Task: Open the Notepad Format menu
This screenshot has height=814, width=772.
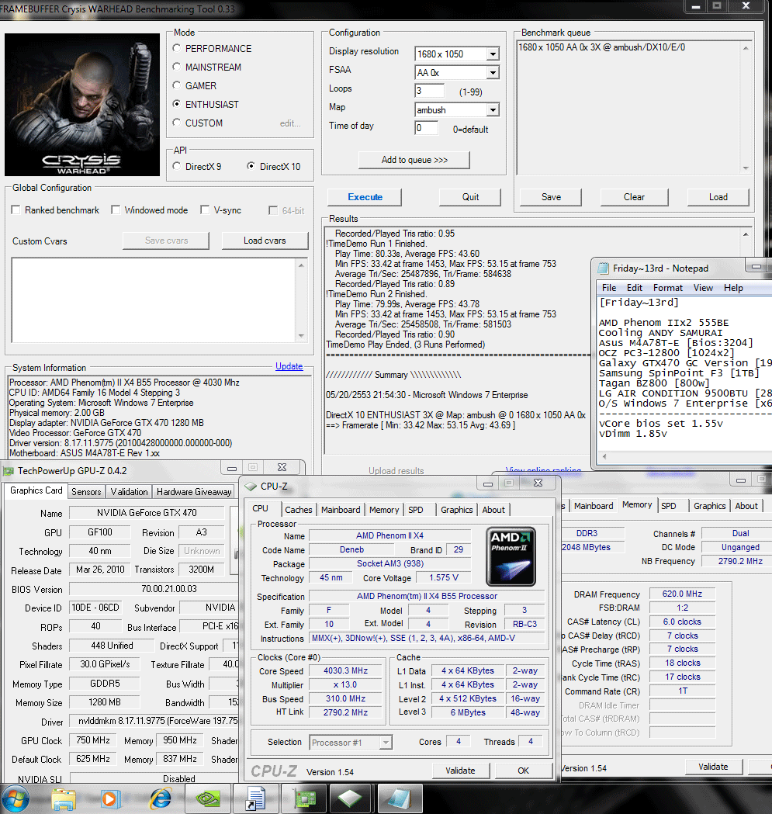Action: pos(668,288)
